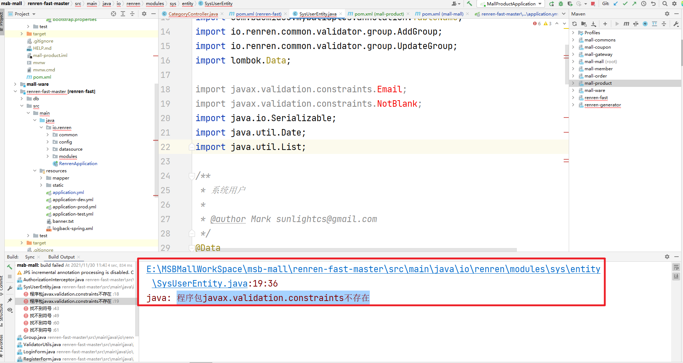Rebuild using the Build panel hammer icon
This screenshot has width=683, height=363.
click(10, 267)
